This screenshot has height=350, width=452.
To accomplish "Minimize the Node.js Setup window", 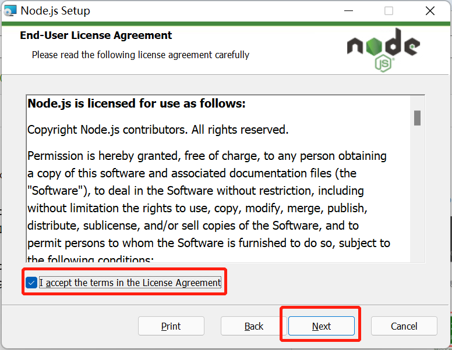I will click(x=348, y=10).
